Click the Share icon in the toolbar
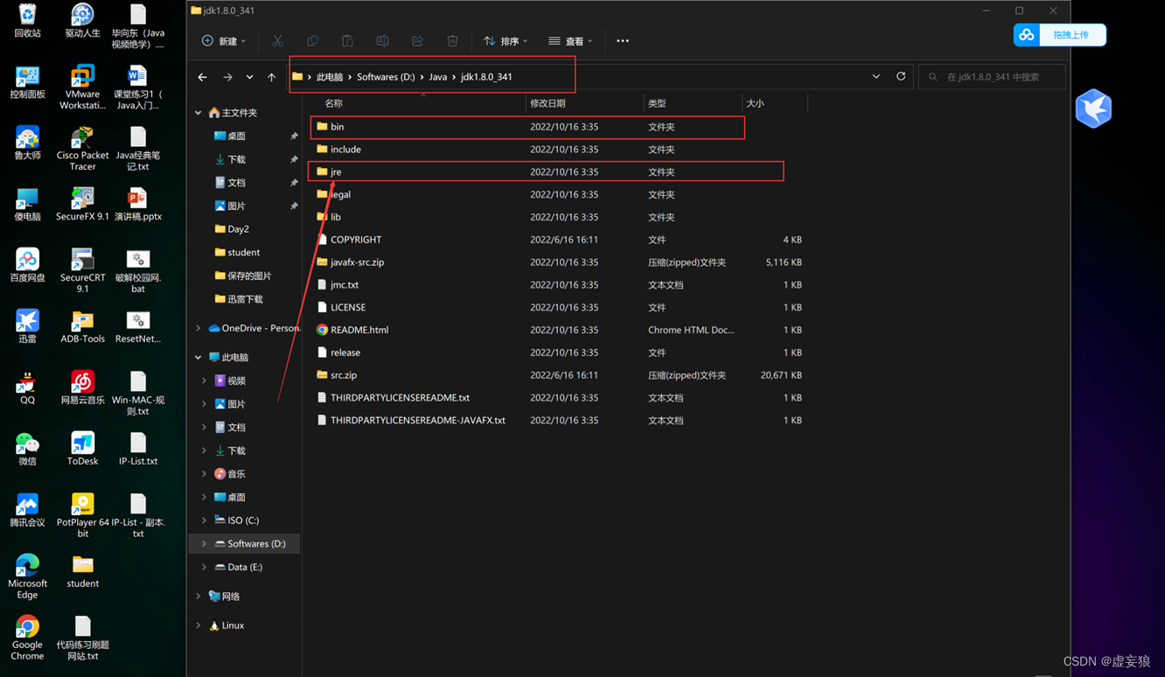The image size is (1165, 677). [417, 40]
